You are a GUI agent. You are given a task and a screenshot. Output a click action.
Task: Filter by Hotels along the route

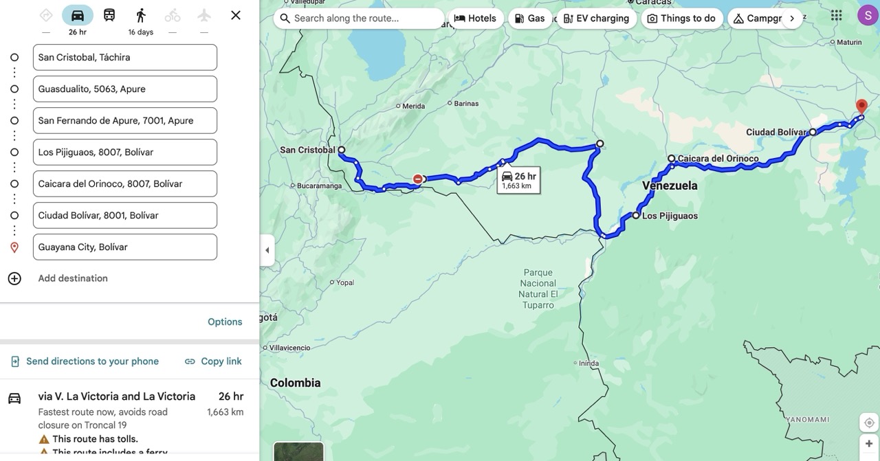point(476,19)
